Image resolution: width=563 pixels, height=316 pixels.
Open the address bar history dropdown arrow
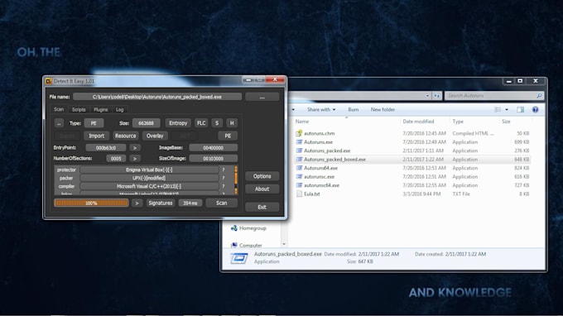tap(427, 96)
